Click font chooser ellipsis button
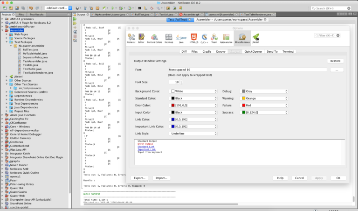Screen dimensions: 358x211 click(337, 70)
